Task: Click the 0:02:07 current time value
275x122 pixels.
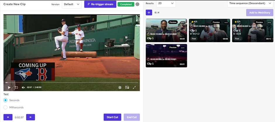Action: tap(19, 117)
